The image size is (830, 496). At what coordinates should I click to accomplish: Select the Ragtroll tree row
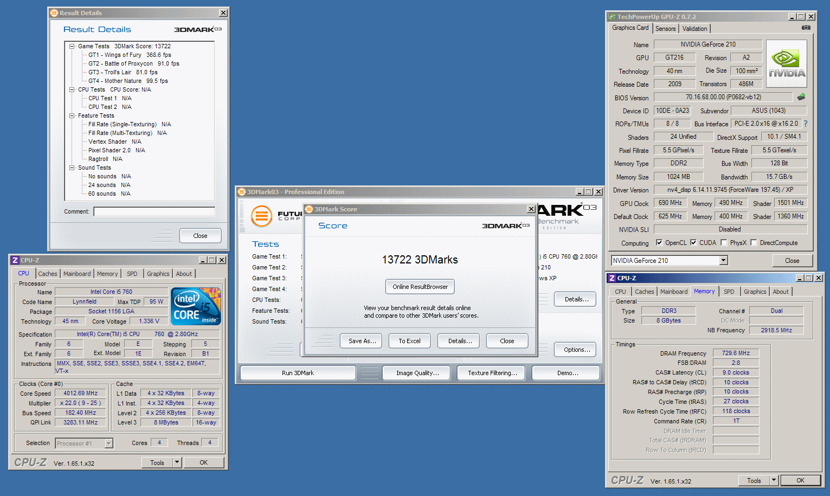[105, 159]
